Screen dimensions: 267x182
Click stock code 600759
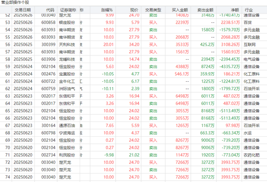48,88
